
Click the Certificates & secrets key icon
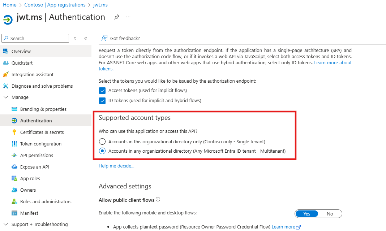pyautogui.click(x=14, y=132)
